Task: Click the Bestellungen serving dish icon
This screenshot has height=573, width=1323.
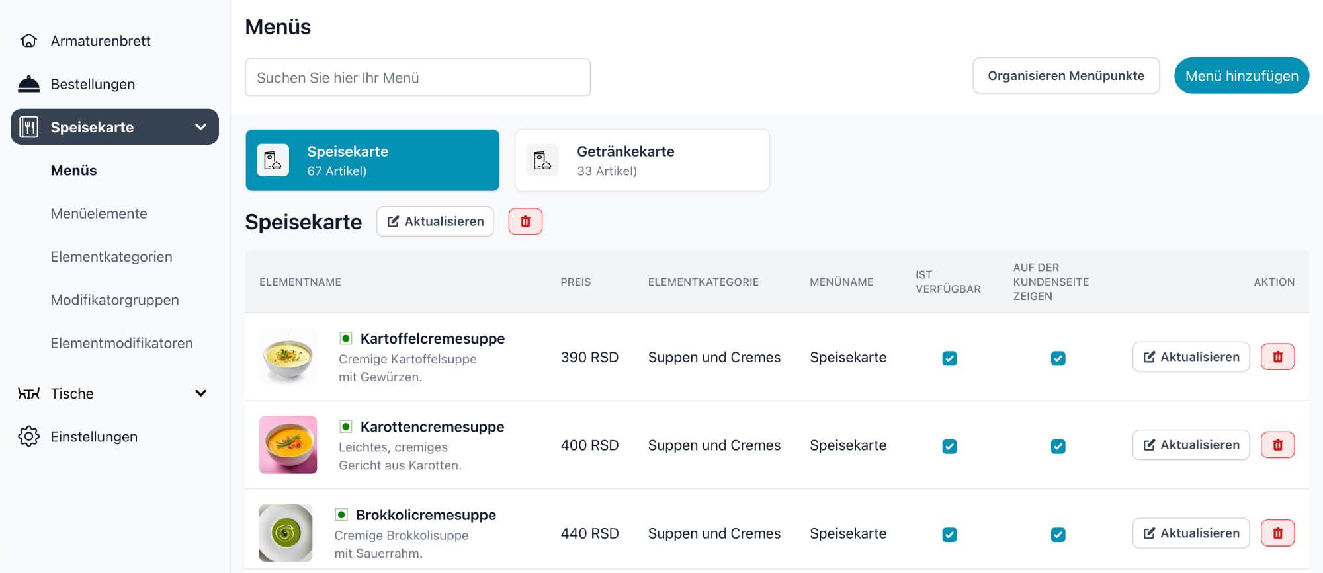Action: pyautogui.click(x=28, y=84)
